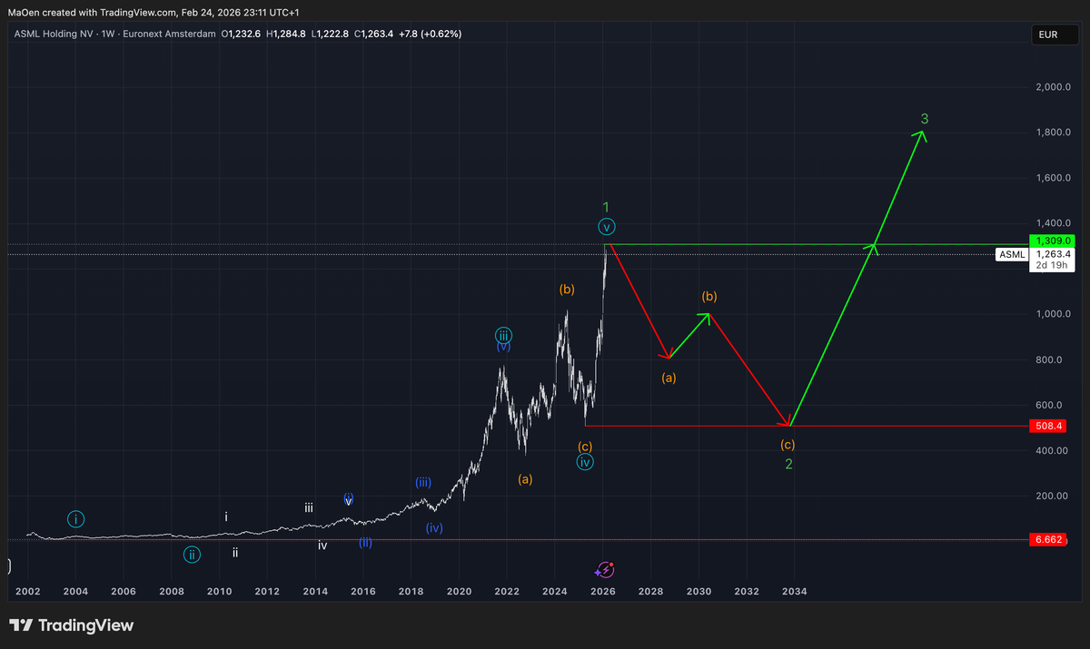Click the green 1,309.0 price scale label
1090x649 pixels.
pyautogui.click(x=1052, y=241)
